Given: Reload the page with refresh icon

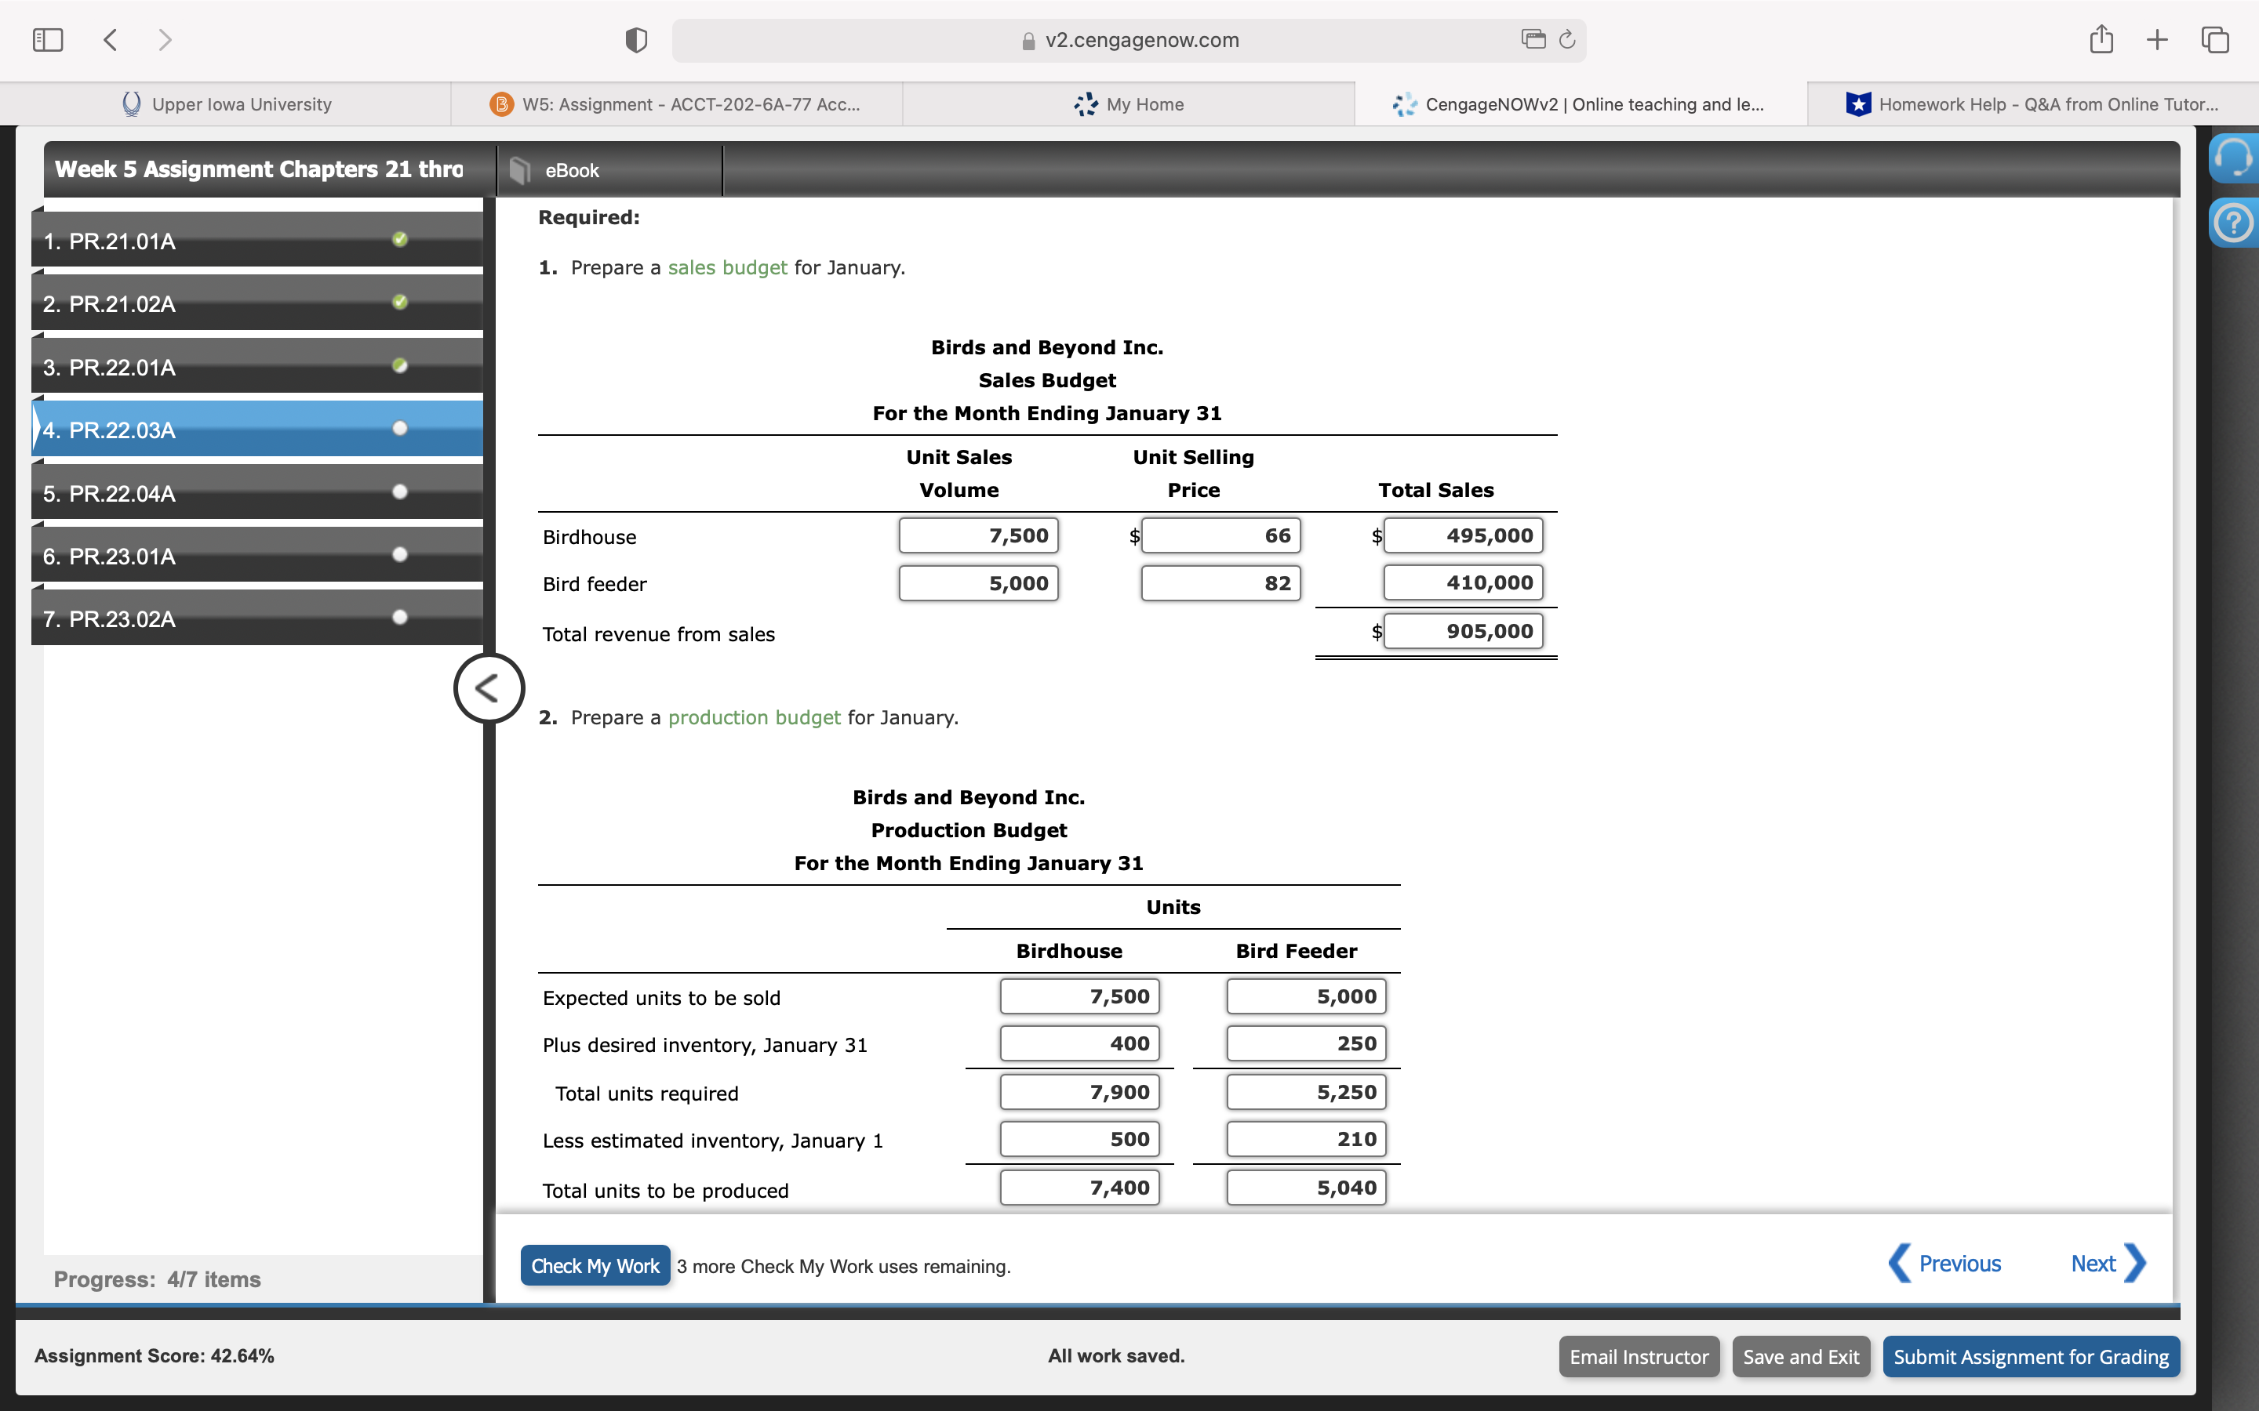Looking at the screenshot, I should [x=1567, y=39].
